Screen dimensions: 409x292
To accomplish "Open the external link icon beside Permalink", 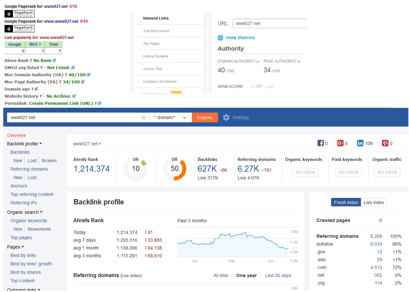I will coord(100,103).
